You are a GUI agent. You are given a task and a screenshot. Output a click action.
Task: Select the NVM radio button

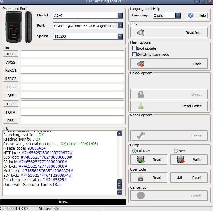(176, 151)
